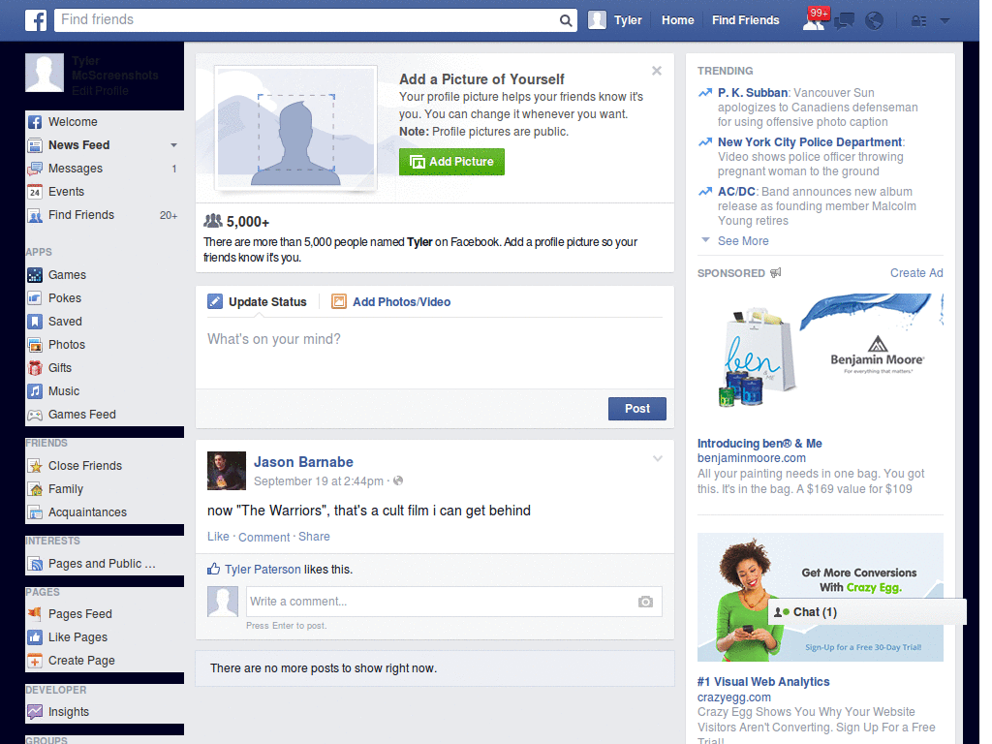The image size is (992, 744).
Task: Open the messages chat bubbles icon in top bar
Action: pos(844,21)
